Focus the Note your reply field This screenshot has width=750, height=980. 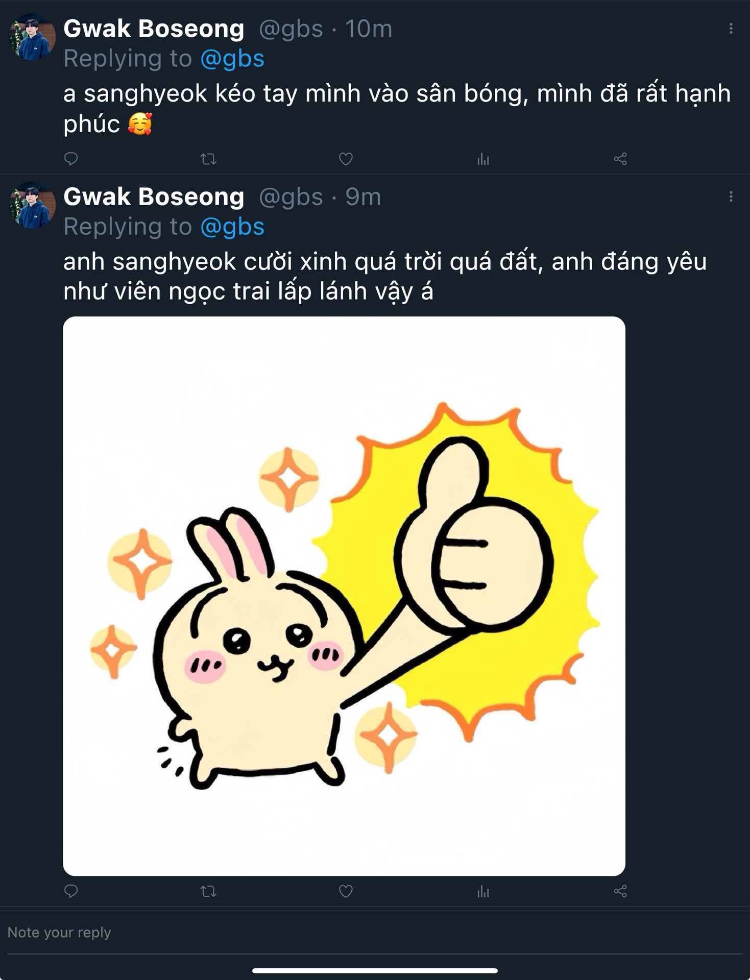(375, 933)
